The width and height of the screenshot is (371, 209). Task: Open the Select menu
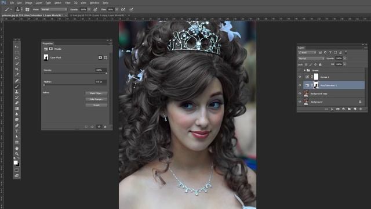(58, 3)
